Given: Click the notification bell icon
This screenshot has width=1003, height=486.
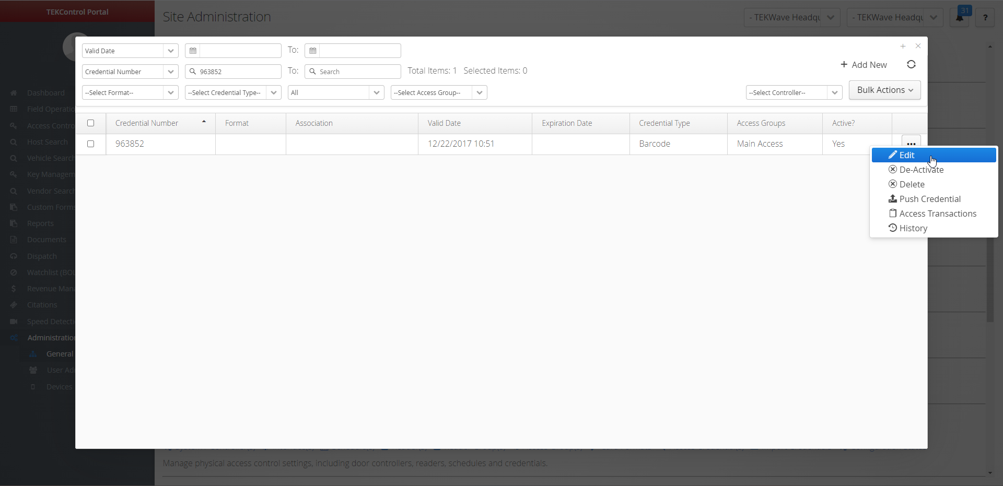Looking at the screenshot, I should [x=960, y=17].
